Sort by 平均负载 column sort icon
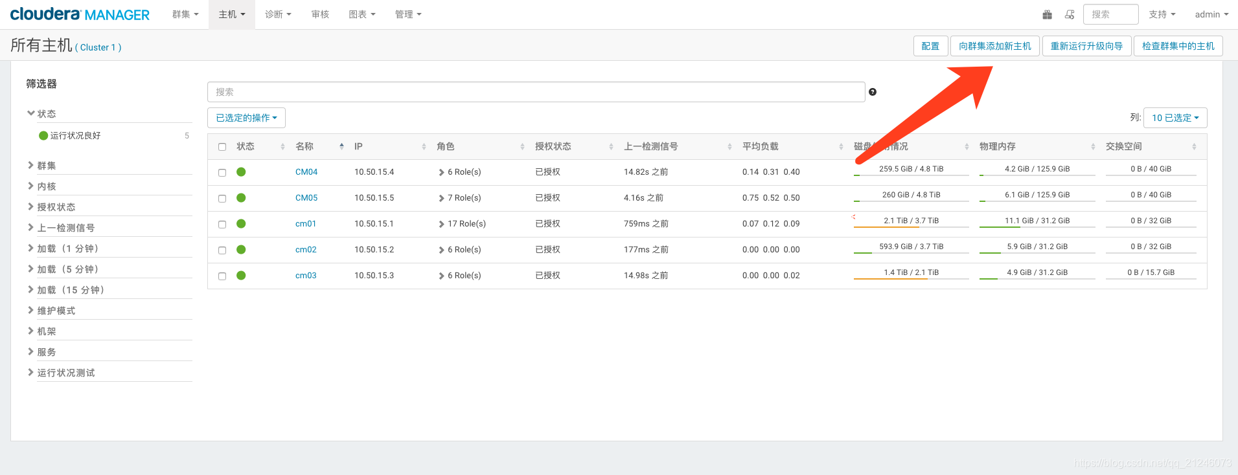 point(841,147)
